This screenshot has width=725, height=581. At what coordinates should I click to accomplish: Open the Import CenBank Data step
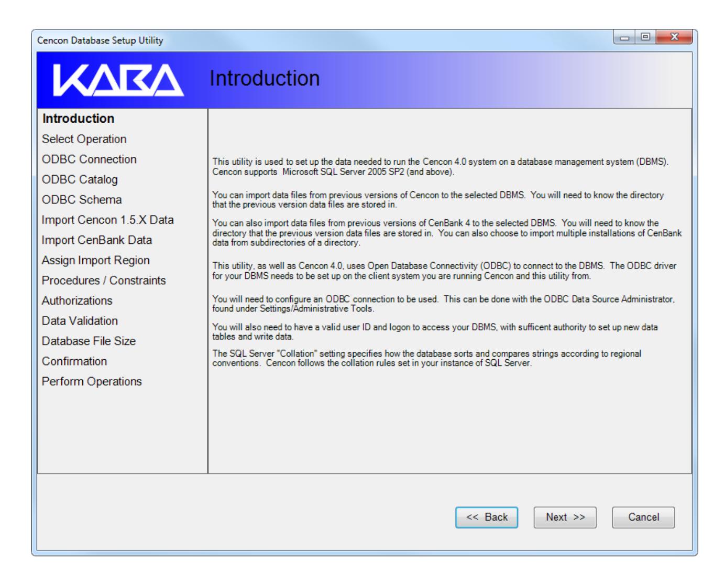[97, 240]
